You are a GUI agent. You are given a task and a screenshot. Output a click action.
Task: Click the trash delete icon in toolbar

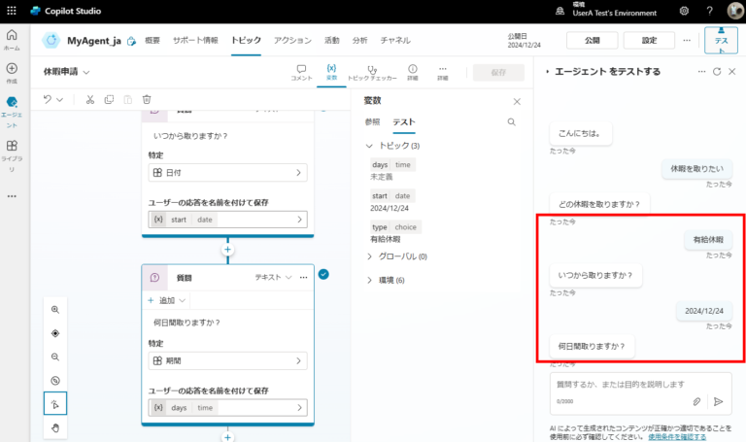(146, 99)
